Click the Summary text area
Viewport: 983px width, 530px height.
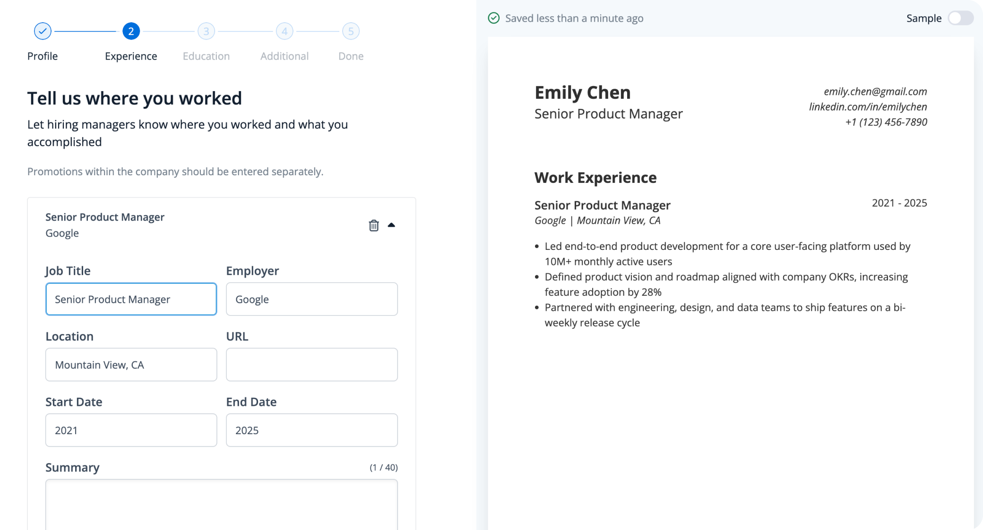[221, 505]
